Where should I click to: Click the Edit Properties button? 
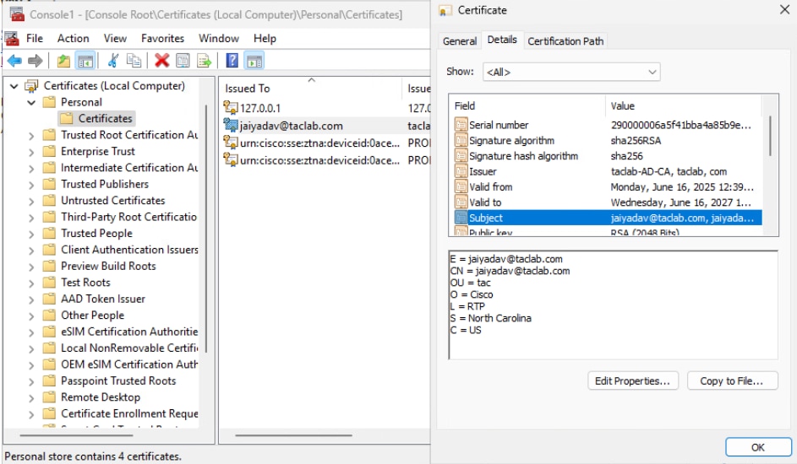point(633,380)
